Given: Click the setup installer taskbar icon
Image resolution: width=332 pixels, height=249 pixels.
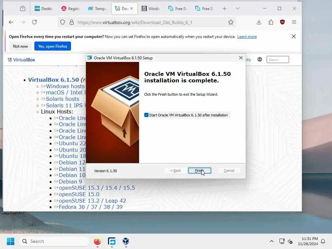Looking at the screenshot, I should [112, 241].
